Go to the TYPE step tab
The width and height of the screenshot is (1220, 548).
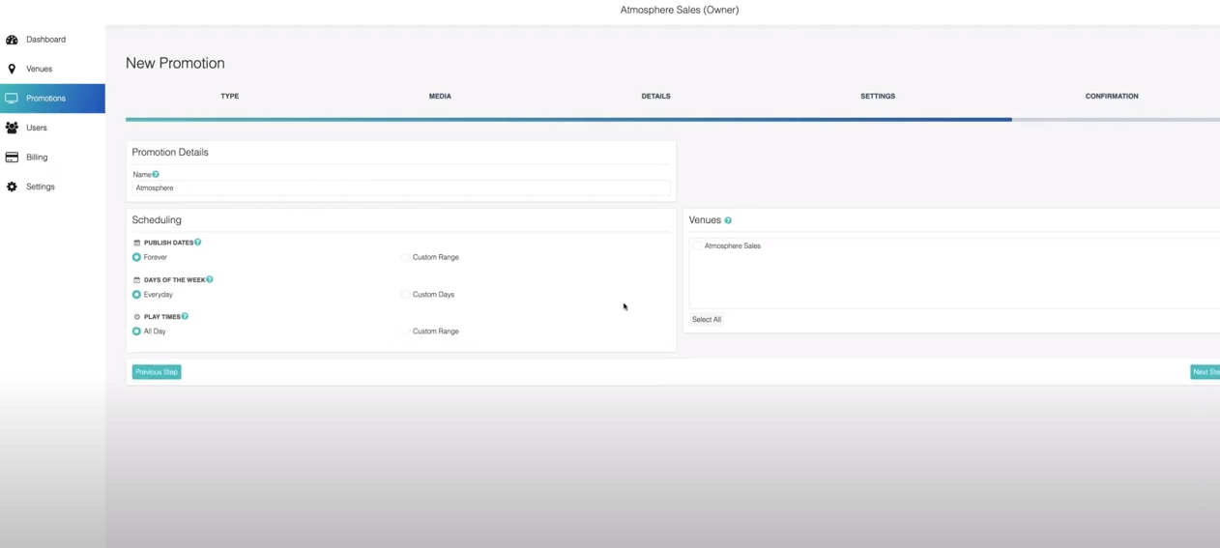(x=230, y=97)
